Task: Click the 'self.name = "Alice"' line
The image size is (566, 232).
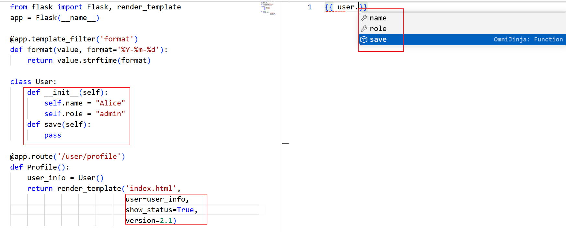Action: (x=85, y=103)
